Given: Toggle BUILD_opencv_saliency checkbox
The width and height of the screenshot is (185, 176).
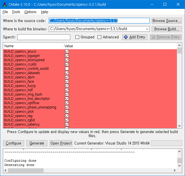Looking at the screenshot, I should click(x=67, y=124).
